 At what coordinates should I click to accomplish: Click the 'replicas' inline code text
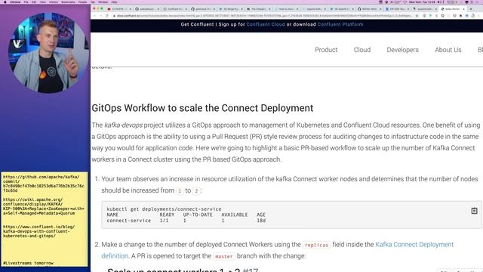click(x=316, y=245)
